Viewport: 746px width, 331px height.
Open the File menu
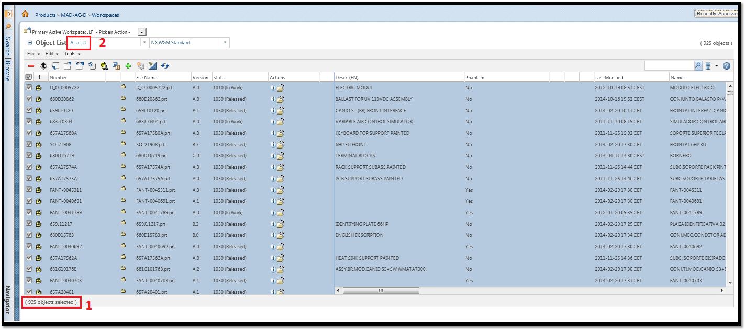point(32,54)
